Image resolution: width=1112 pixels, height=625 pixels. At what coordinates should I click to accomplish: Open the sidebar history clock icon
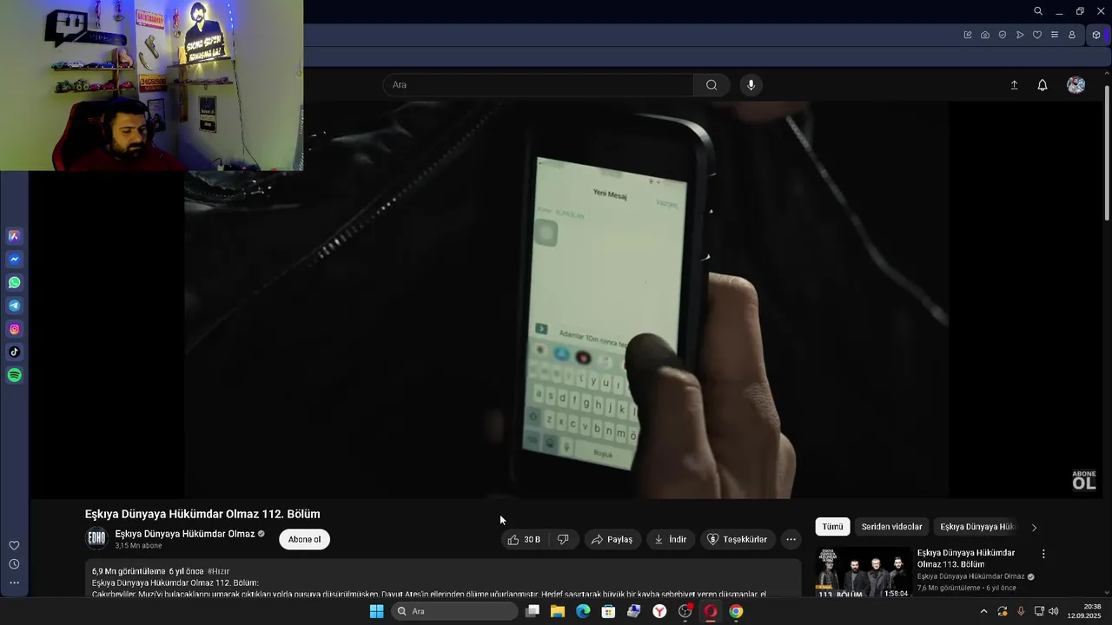coord(14,564)
